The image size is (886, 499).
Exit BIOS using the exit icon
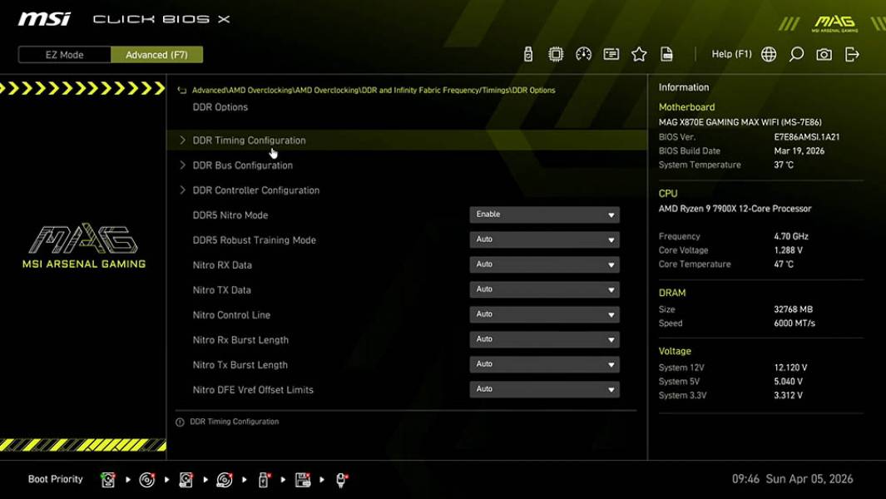pos(851,53)
